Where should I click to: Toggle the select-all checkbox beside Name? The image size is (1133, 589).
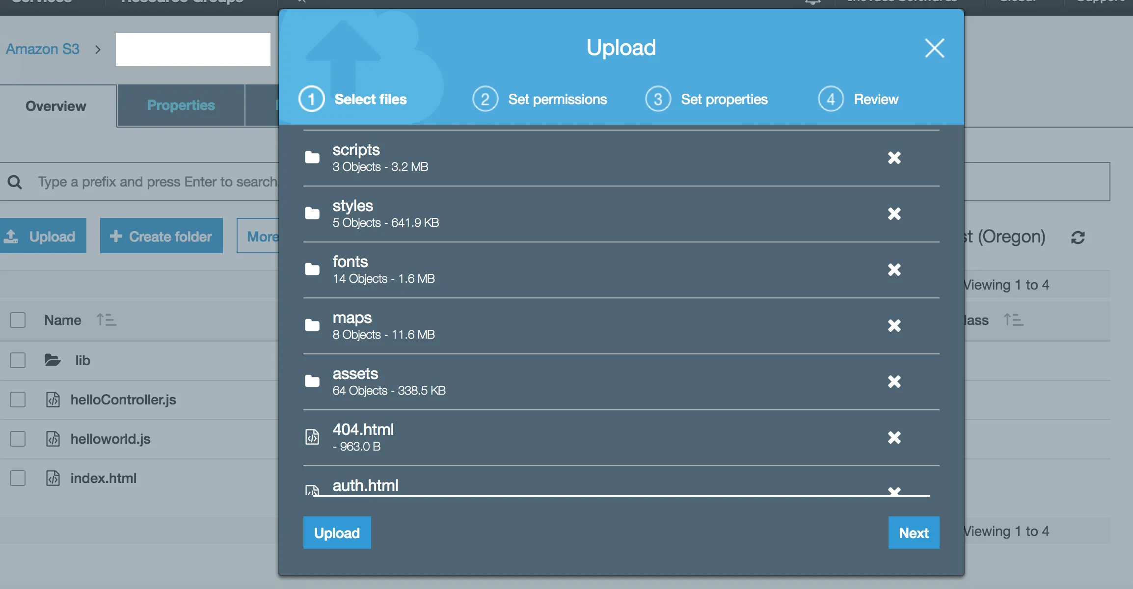(18, 320)
